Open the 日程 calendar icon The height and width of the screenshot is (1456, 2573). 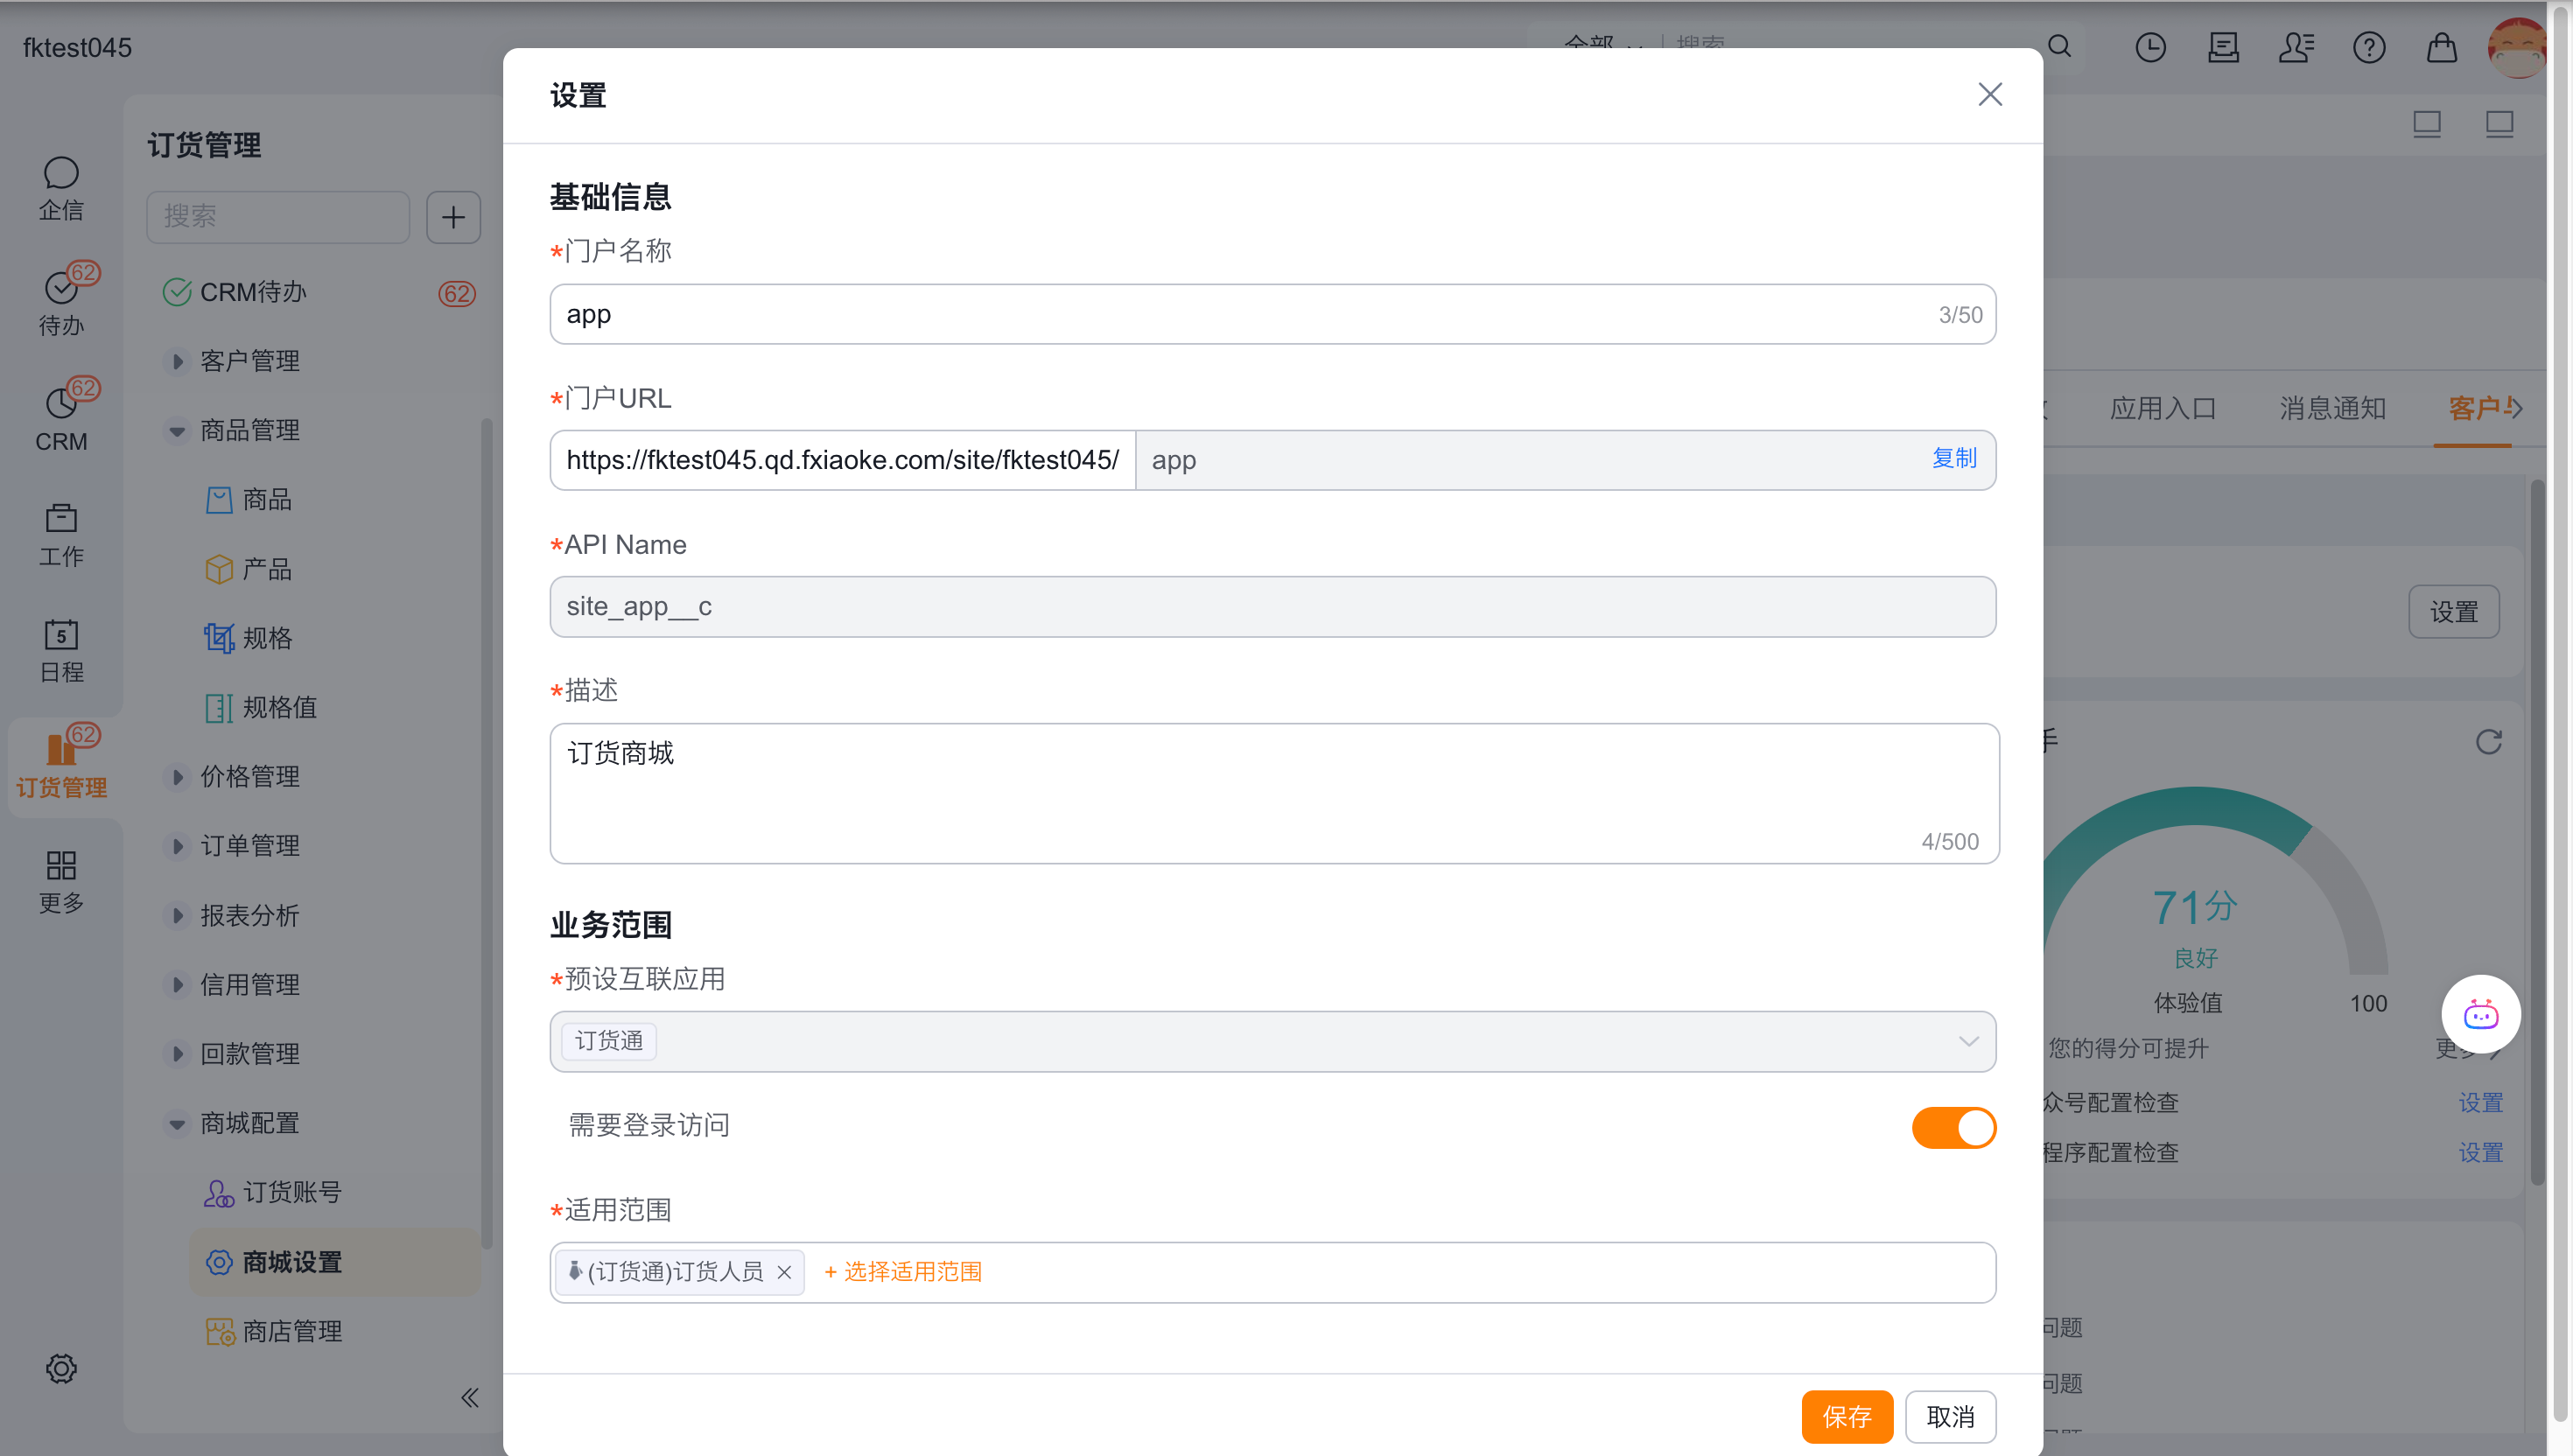point(61,635)
